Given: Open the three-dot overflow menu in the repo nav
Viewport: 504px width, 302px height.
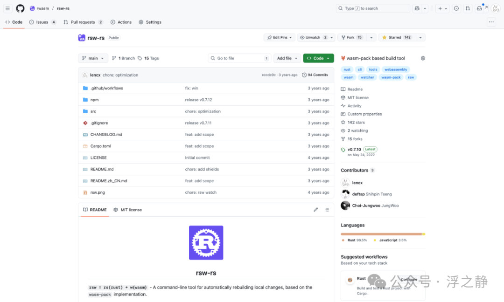Looking at the screenshot, I should [491, 22].
